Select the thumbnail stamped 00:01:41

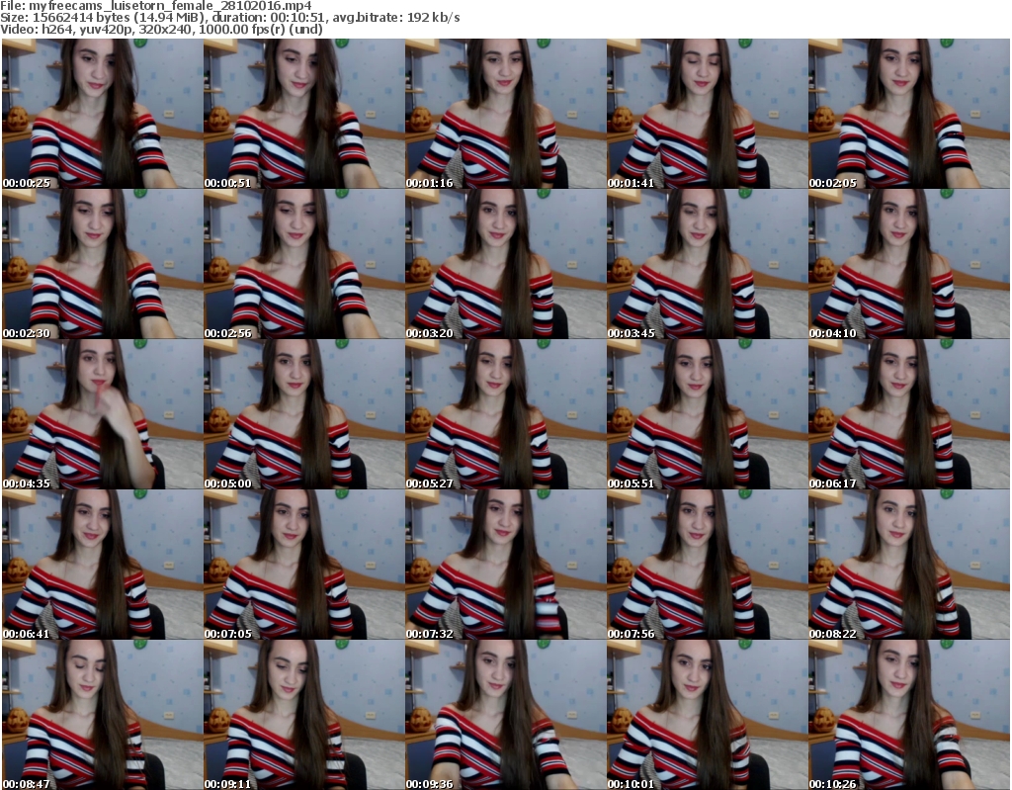point(707,114)
